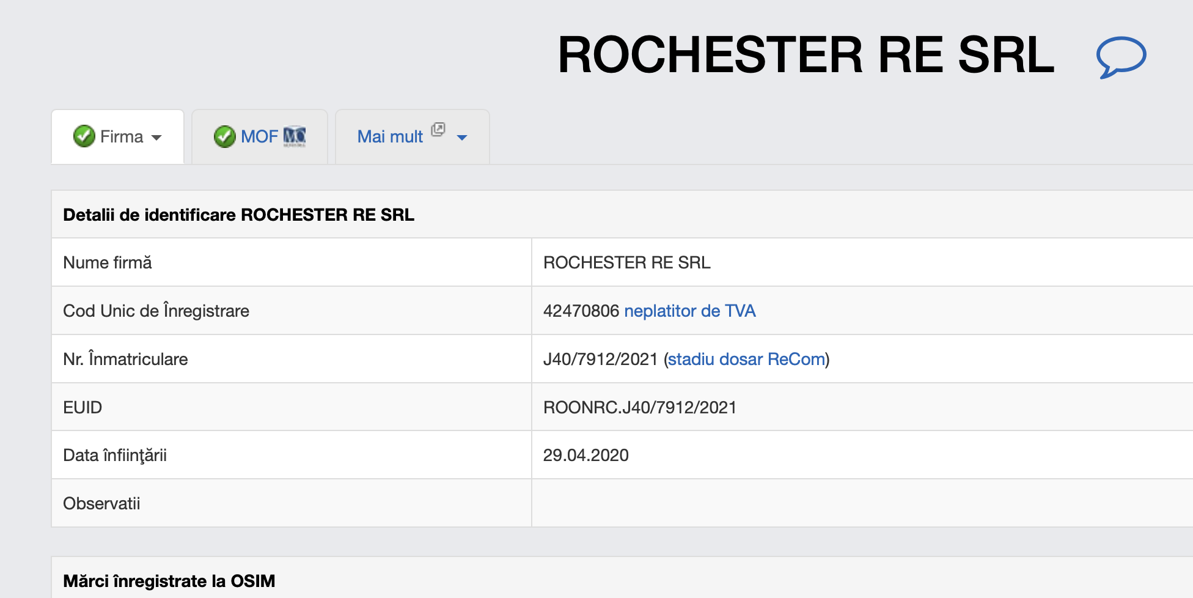Click the green checkmark on Firma tab
The image size is (1193, 598).
coord(84,136)
